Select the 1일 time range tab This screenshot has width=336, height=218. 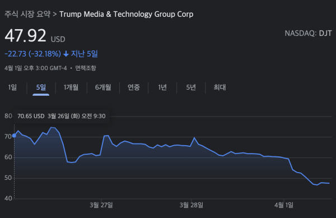point(12,87)
